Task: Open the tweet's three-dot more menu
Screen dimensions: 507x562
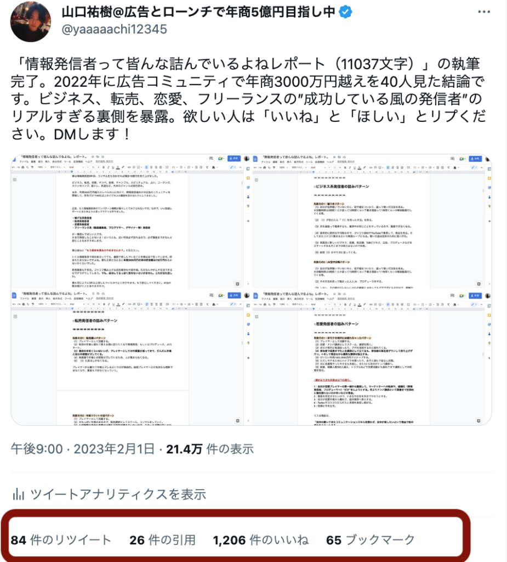Action: click(484, 12)
